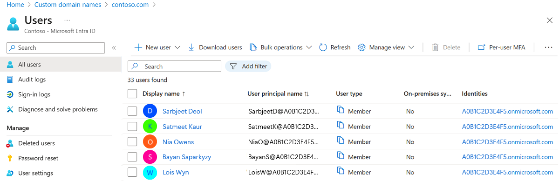559x181 pixels.
Task: Click the Add filter button
Action: (248, 67)
